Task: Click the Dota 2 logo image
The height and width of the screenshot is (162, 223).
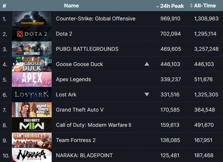Action: coord(32,34)
